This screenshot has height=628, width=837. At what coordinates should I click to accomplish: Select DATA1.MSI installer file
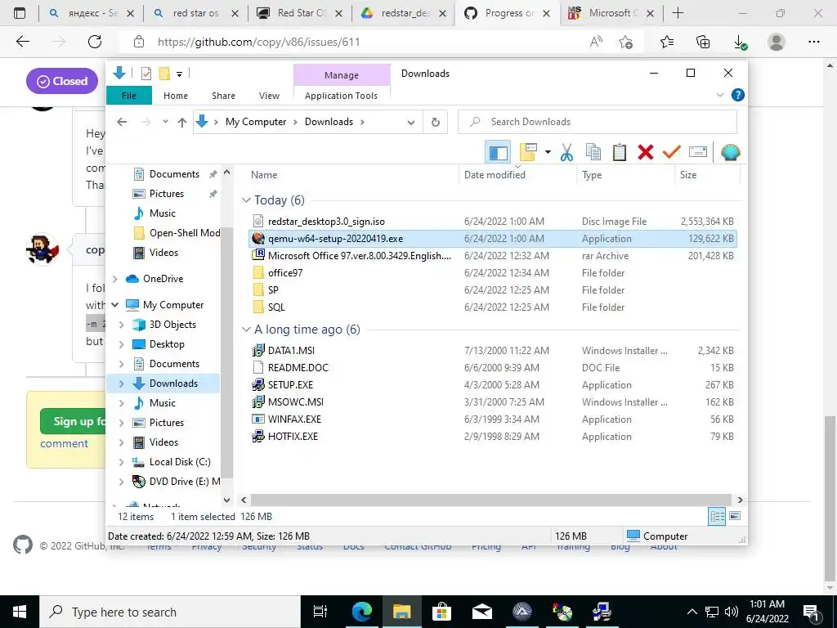(291, 350)
